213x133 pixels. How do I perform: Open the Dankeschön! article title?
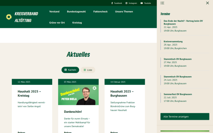point(73,112)
